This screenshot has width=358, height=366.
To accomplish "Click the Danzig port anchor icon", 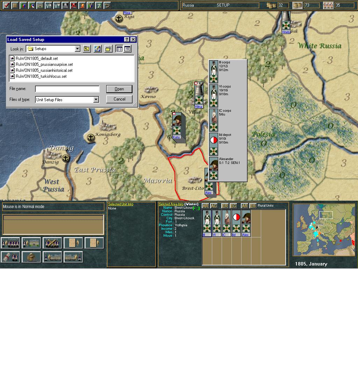I will click(66, 159).
